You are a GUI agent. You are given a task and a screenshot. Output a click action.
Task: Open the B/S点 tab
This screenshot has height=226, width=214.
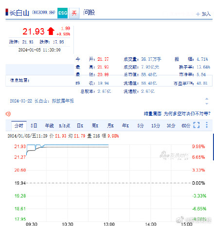coord(65,126)
